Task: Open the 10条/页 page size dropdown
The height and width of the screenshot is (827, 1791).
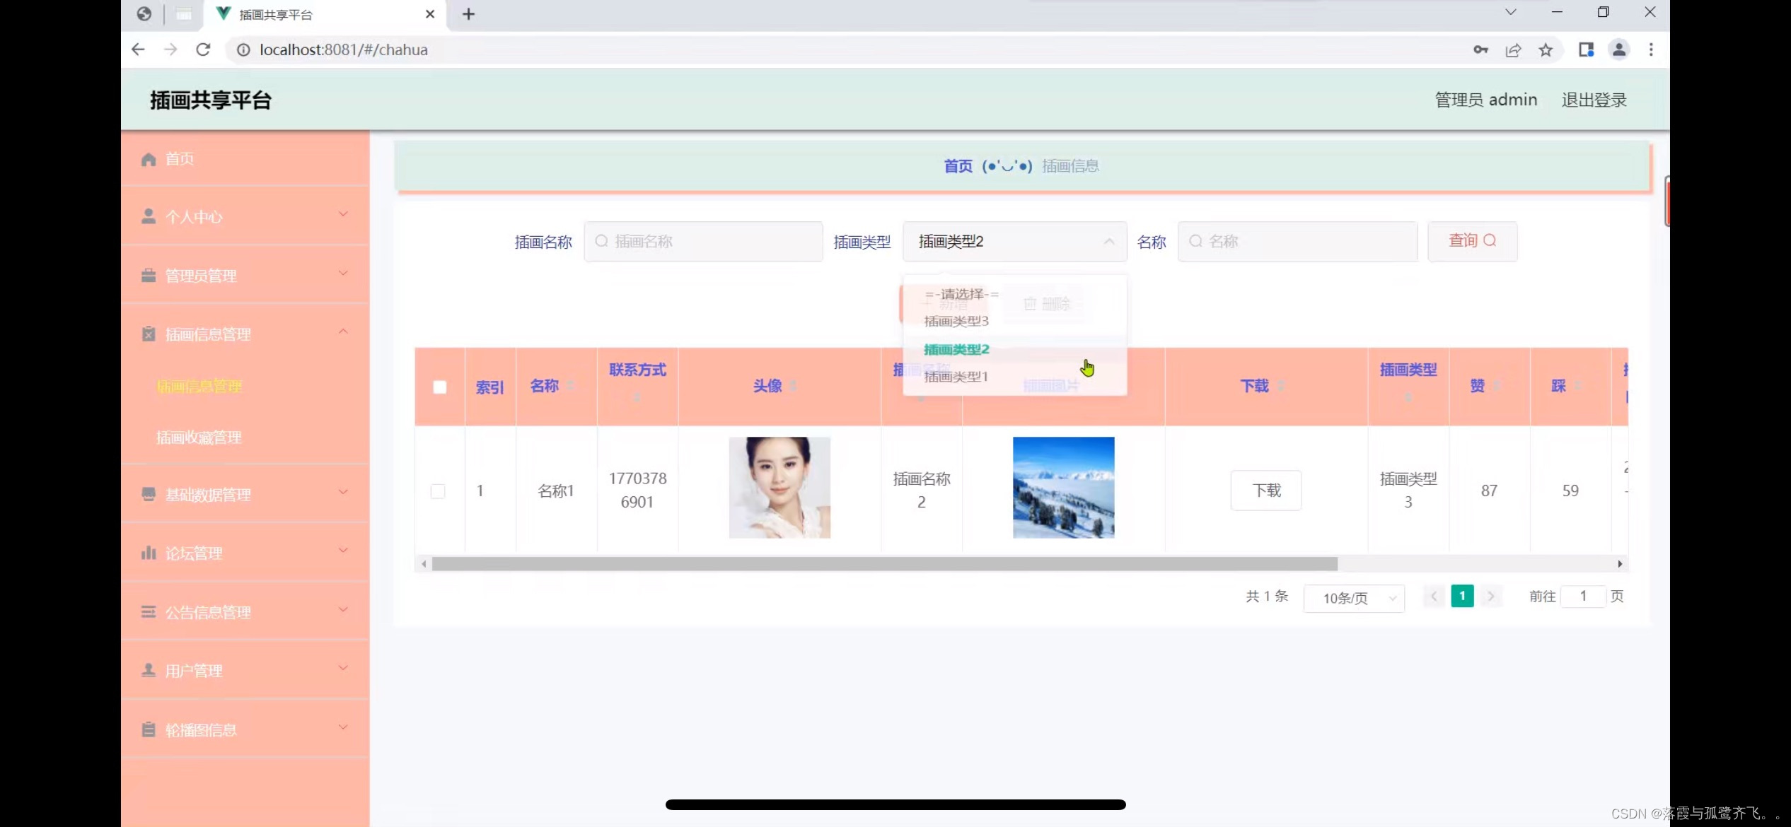Action: (1354, 598)
